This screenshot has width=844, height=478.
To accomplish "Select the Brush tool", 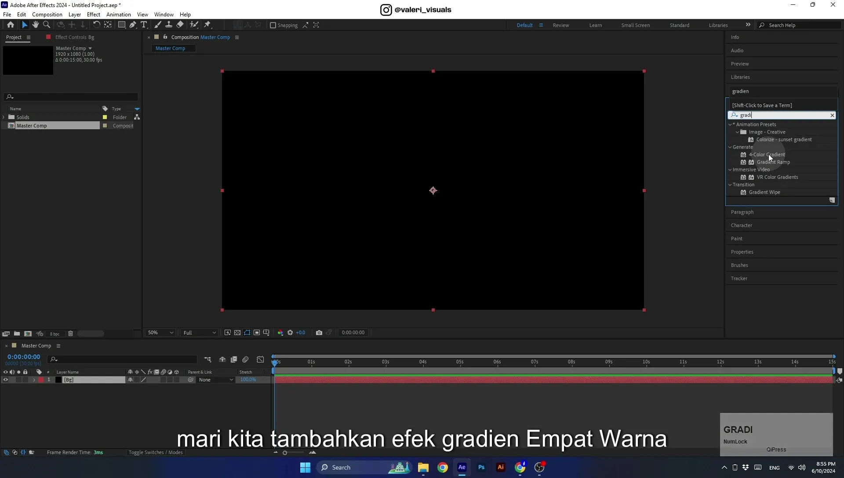I will pos(158,25).
